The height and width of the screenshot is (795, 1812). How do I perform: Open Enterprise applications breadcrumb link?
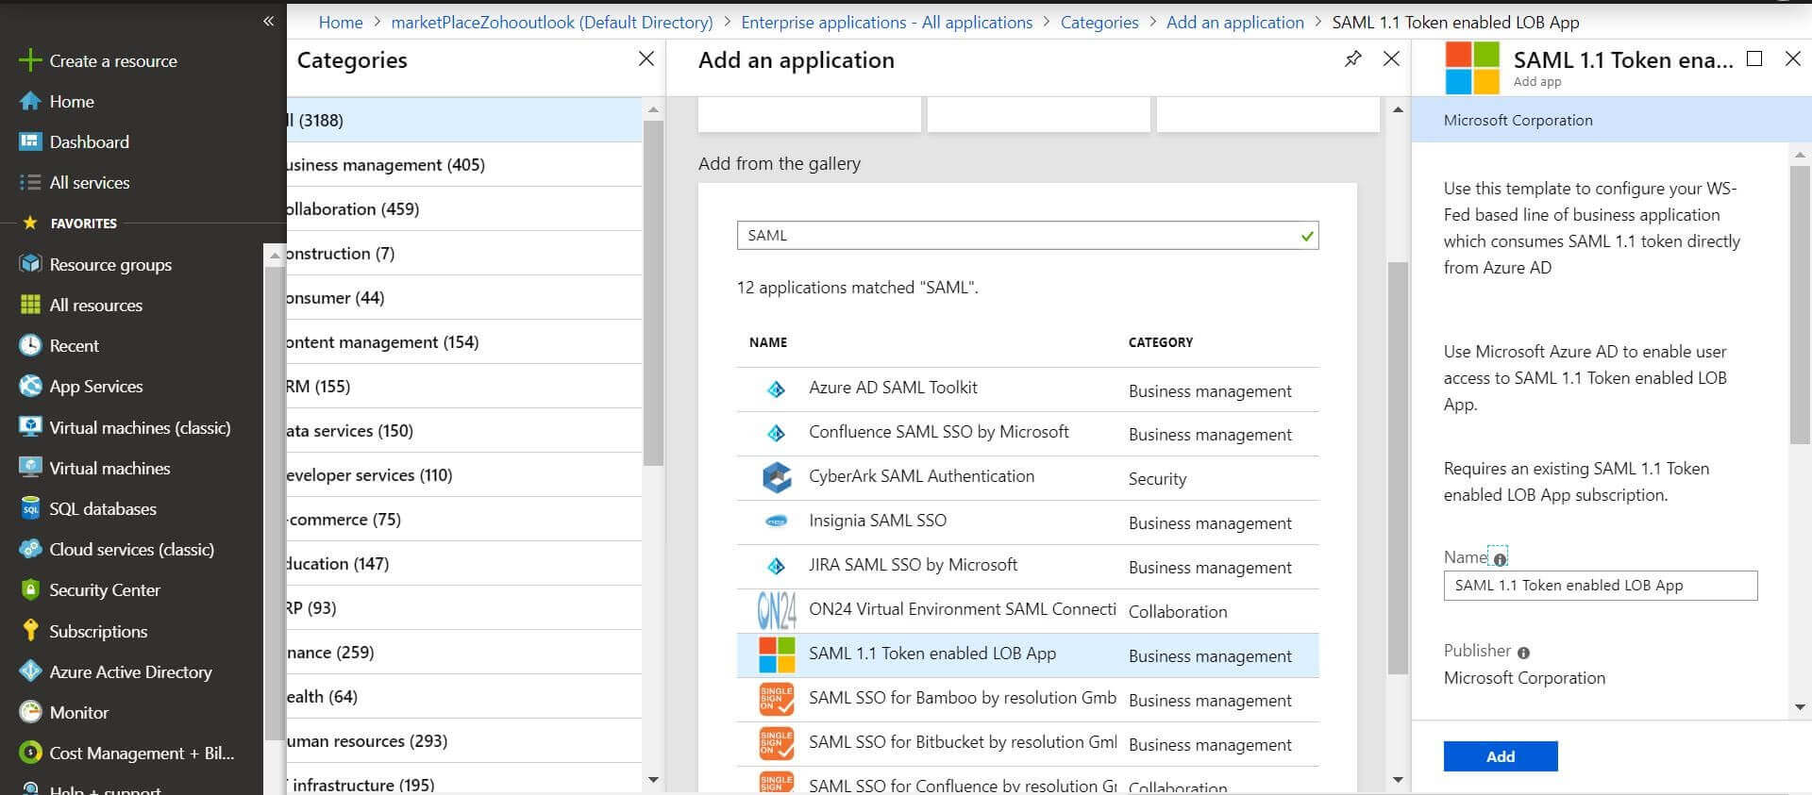point(886,23)
